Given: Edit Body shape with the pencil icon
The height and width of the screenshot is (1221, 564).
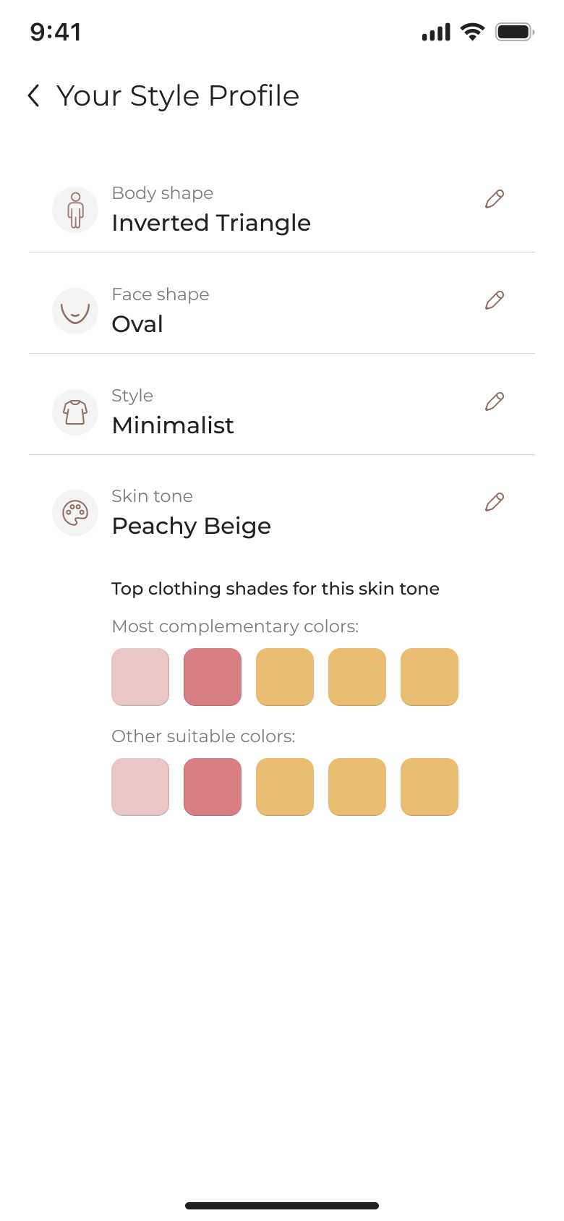Looking at the screenshot, I should point(495,199).
